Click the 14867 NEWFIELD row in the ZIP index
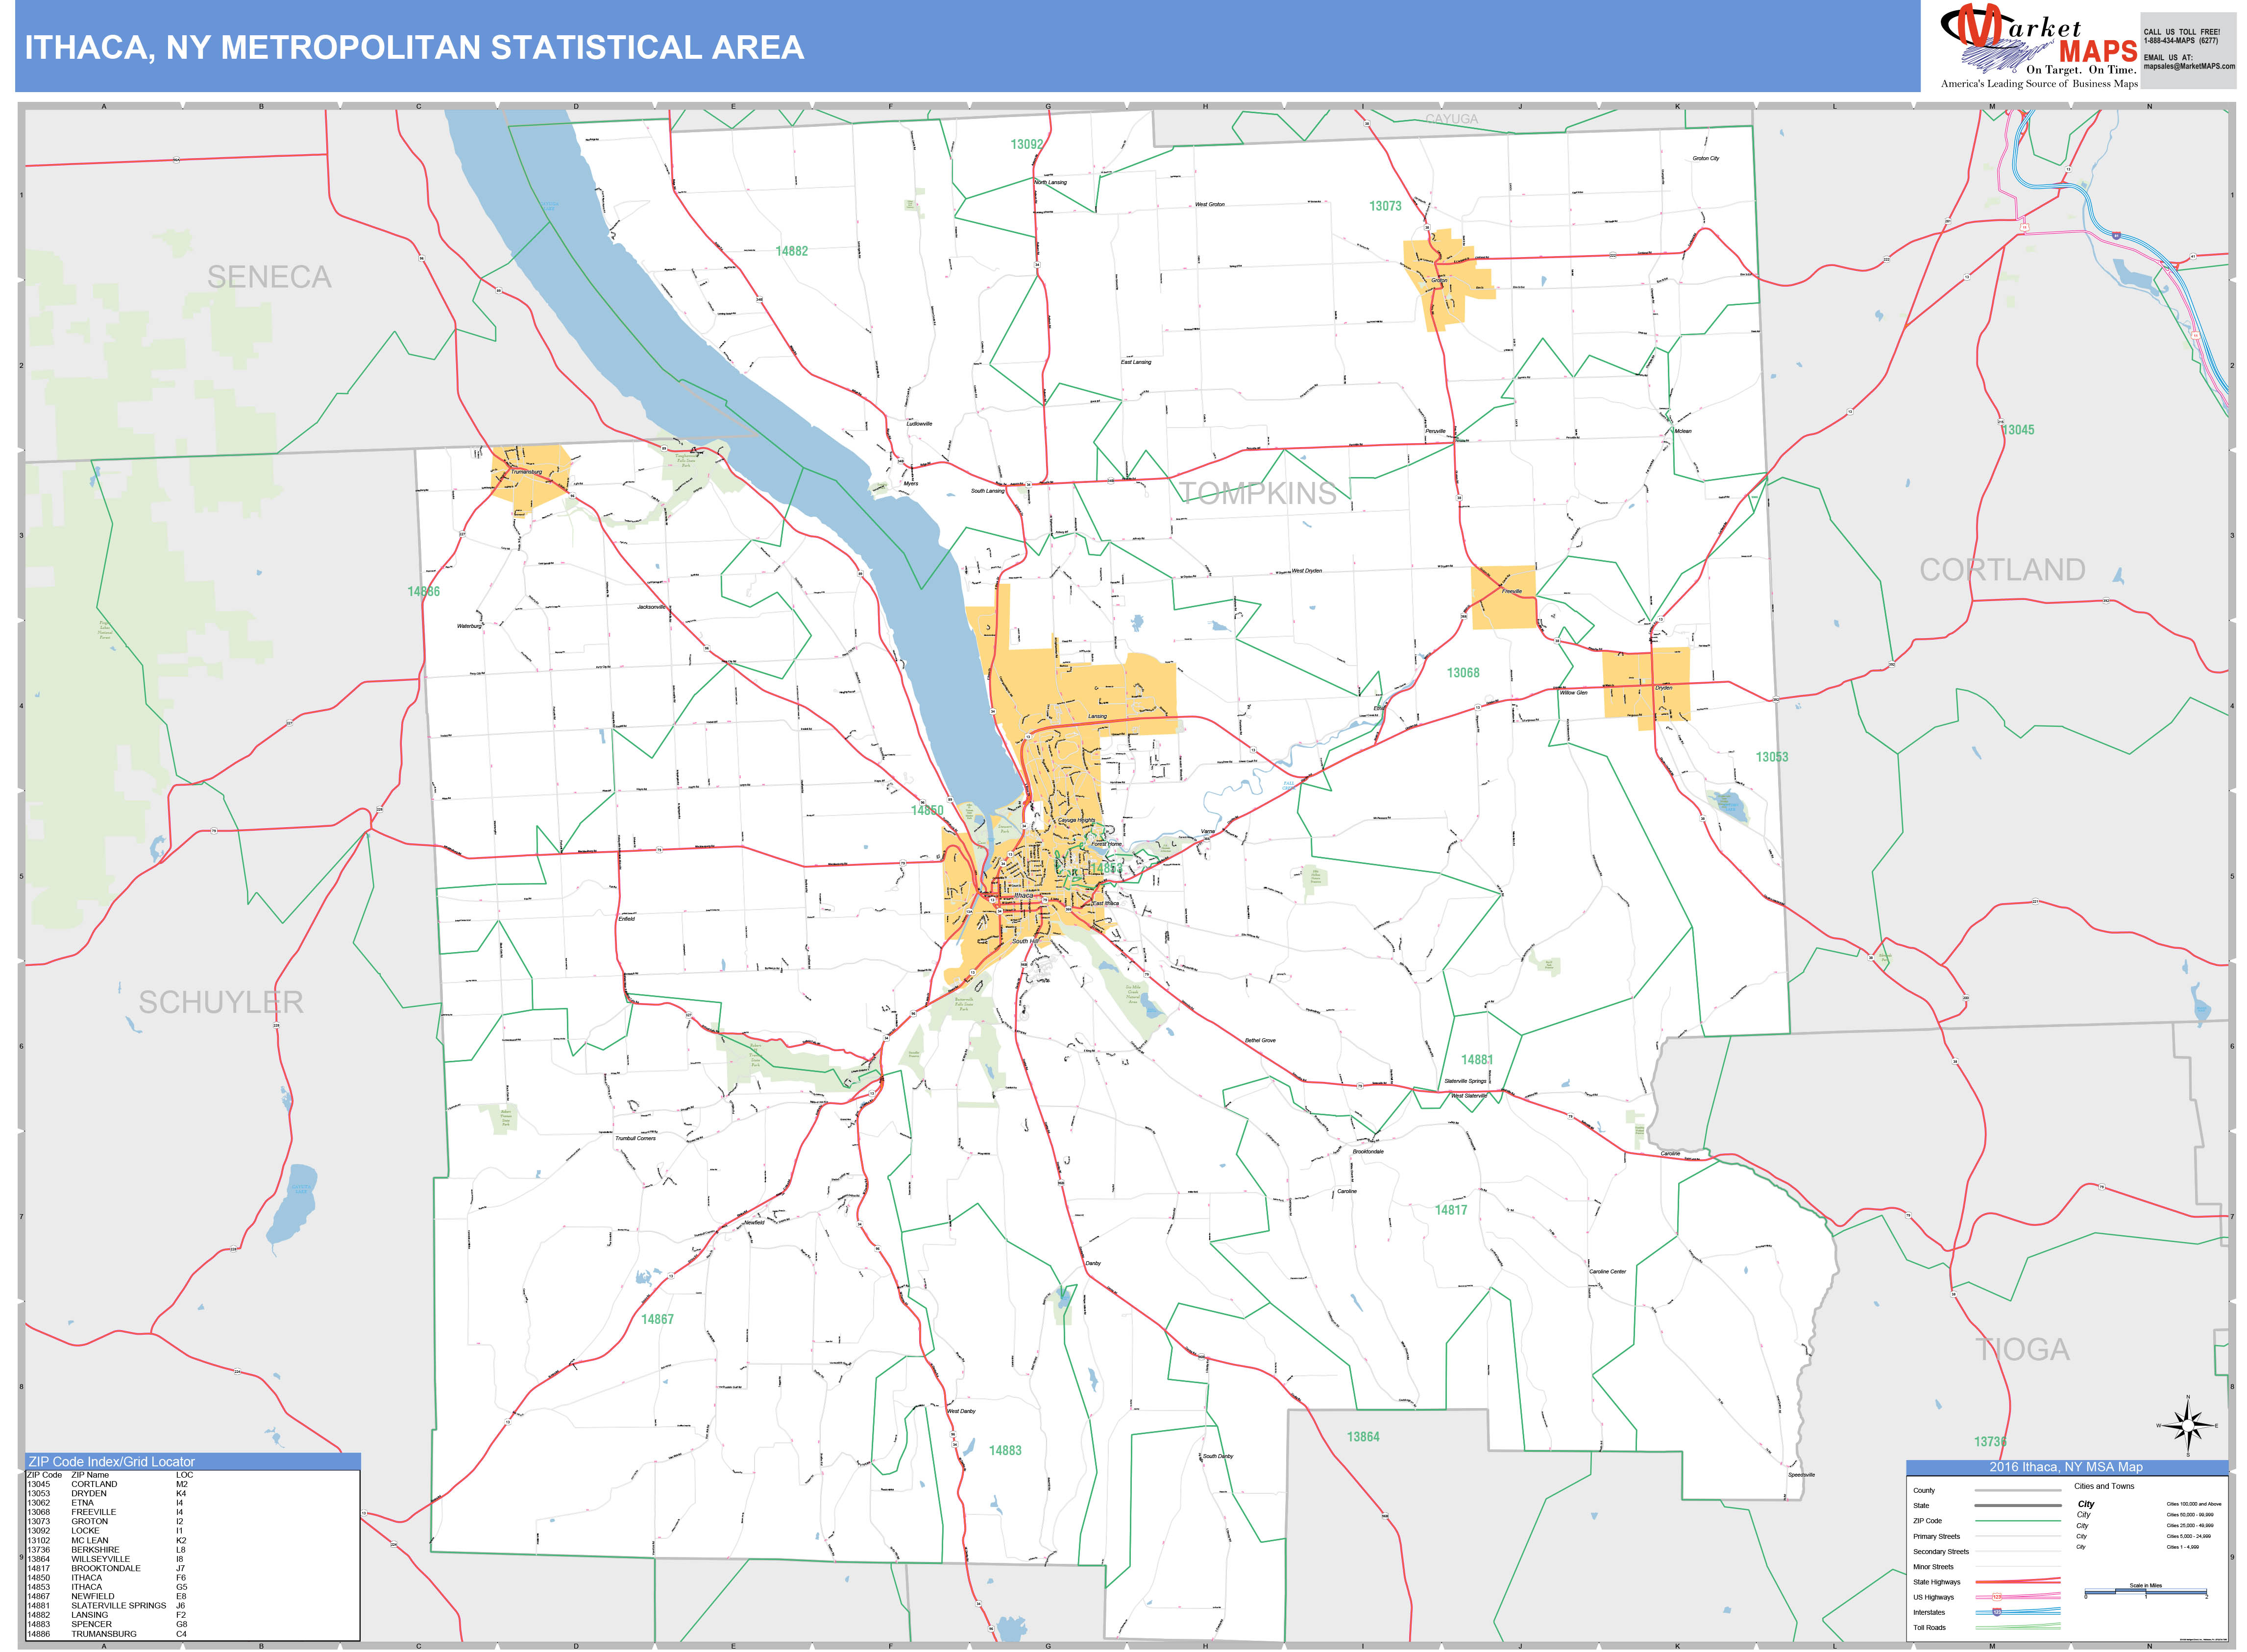 pos(107,1596)
